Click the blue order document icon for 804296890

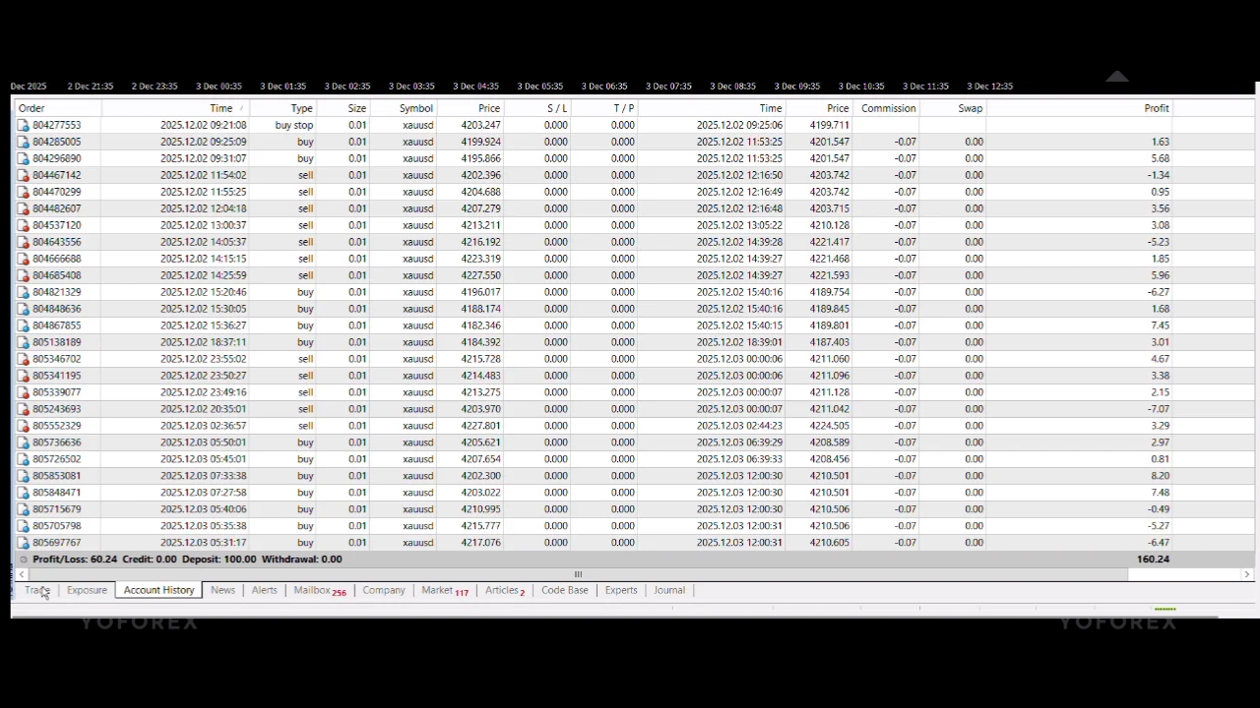coord(23,158)
